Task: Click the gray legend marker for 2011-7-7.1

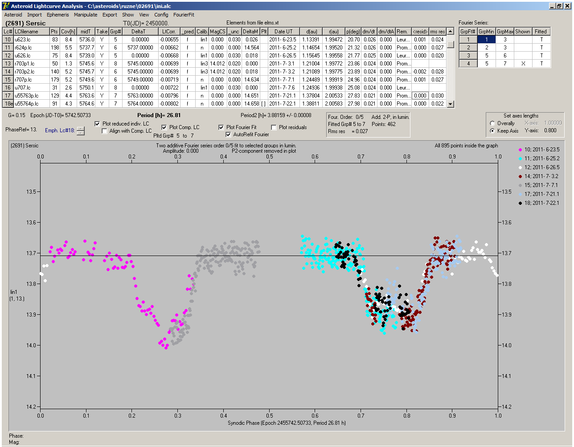Action: click(521, 185)
